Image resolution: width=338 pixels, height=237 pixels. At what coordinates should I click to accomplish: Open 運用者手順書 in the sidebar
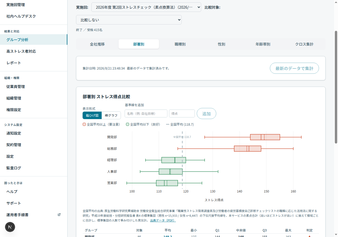34,215
